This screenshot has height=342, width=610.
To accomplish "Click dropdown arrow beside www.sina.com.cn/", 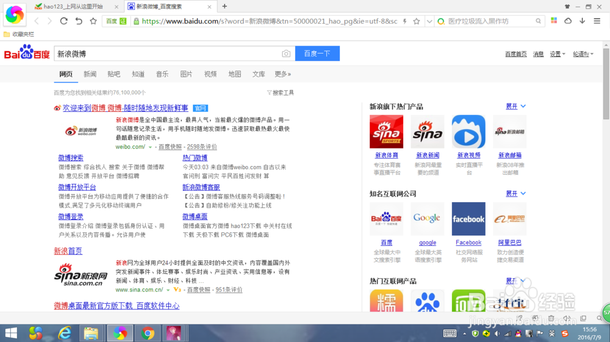I will (x=168, y=290).
